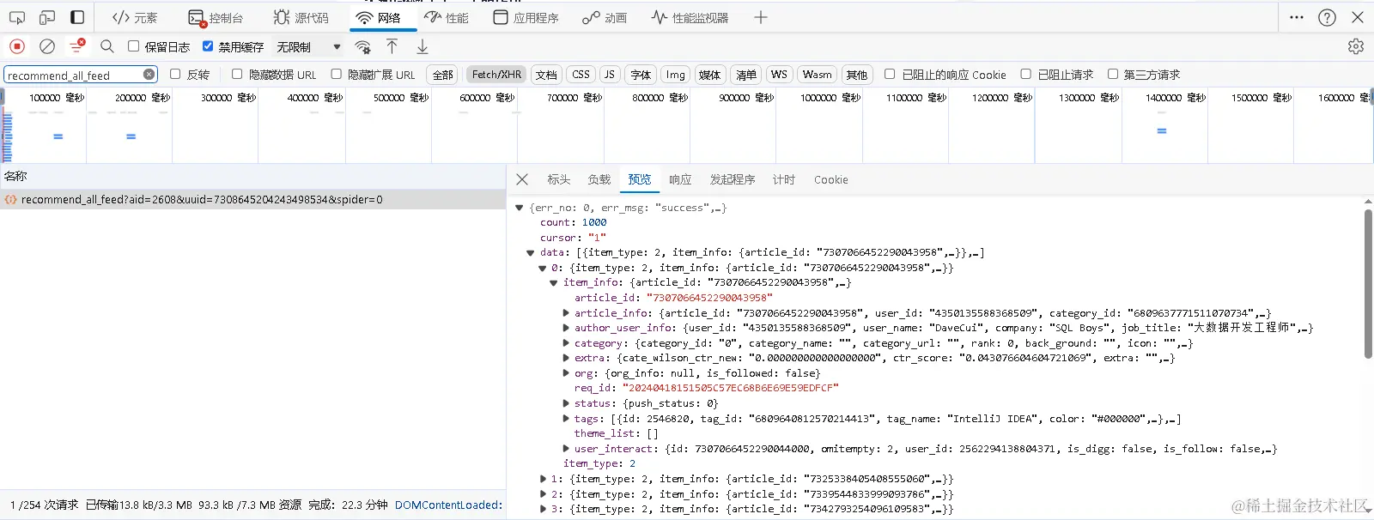Open the Cookie details tab

tap(831, 179)
